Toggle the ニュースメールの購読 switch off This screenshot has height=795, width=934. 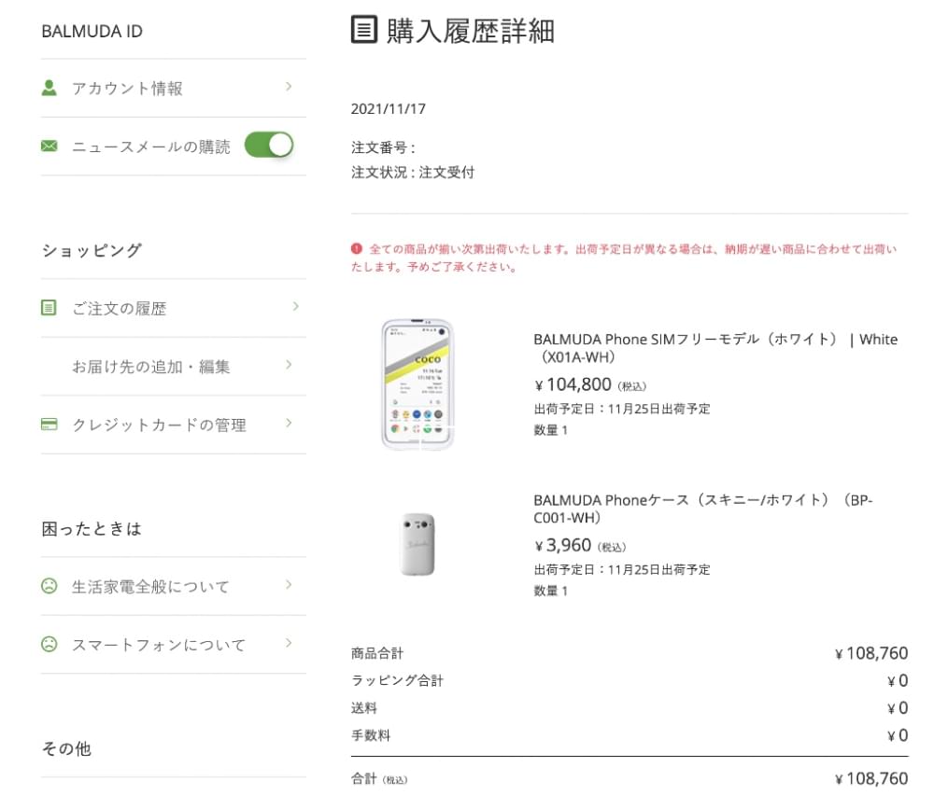[x=269, y=146]
